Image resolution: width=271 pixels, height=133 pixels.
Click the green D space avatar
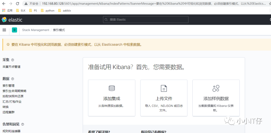point(15,30)
